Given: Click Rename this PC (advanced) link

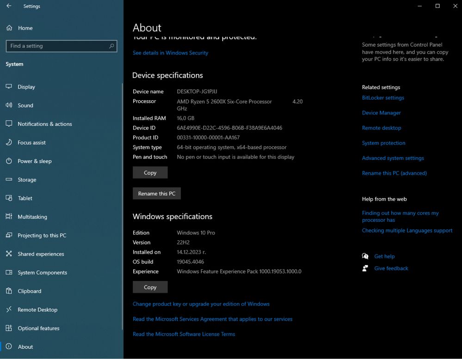Looking at the screenshot, I should (x=394, y=173).
